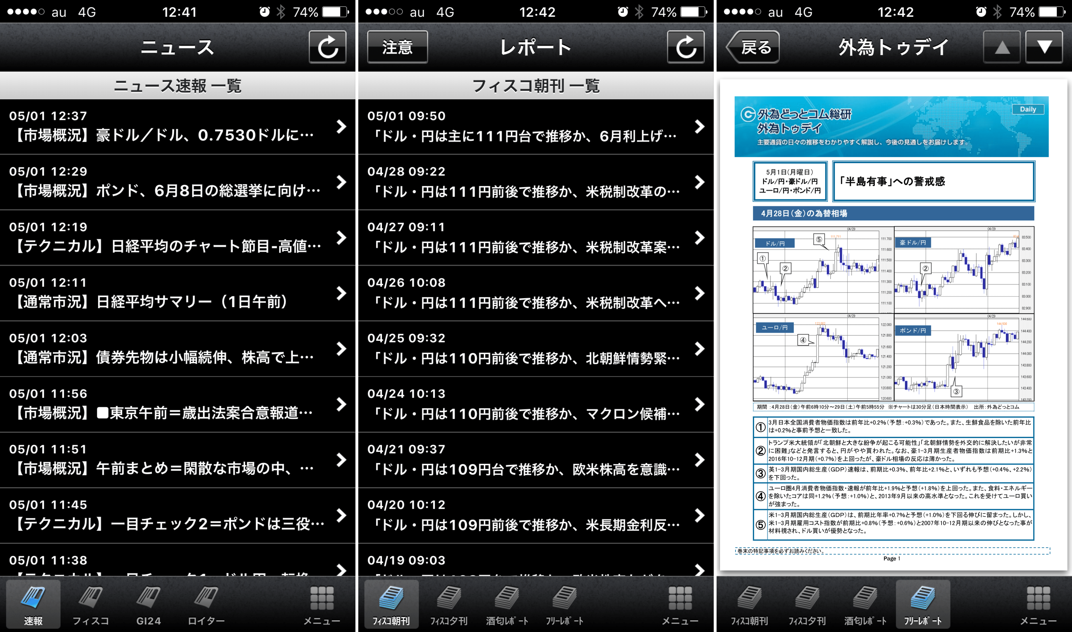1072x632 pixels.
Task: Open the フィスコ tab on News screen
Action: pos(90,605)
